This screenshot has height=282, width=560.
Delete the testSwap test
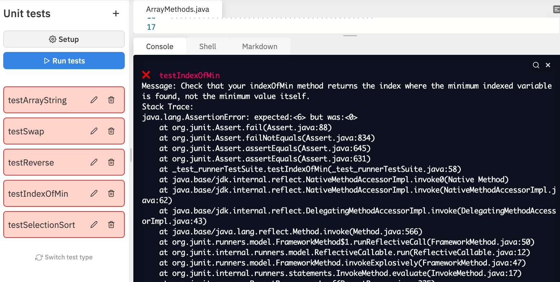[x=111, y=131]
